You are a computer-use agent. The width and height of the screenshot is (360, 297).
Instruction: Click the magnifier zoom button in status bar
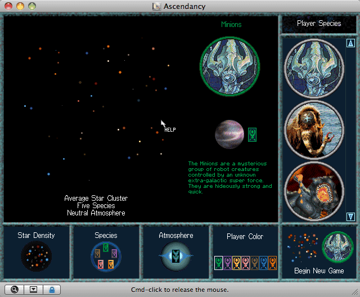point(14,290)
